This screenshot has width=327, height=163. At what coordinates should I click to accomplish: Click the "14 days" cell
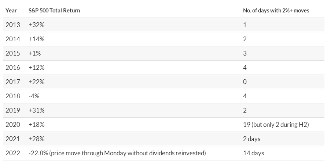[x=253, y=153]
